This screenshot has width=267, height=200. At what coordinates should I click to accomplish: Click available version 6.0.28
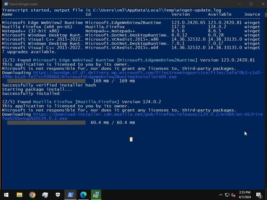pyautogui.click(x=216, y=35)
